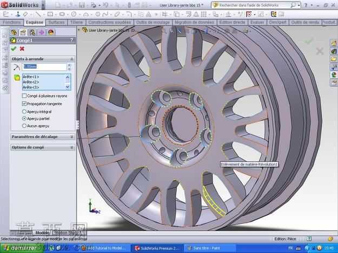The image size is (338, 253).
Task: Uncheck Propagation tangente checkbox
Action: (x=24, y=104)
